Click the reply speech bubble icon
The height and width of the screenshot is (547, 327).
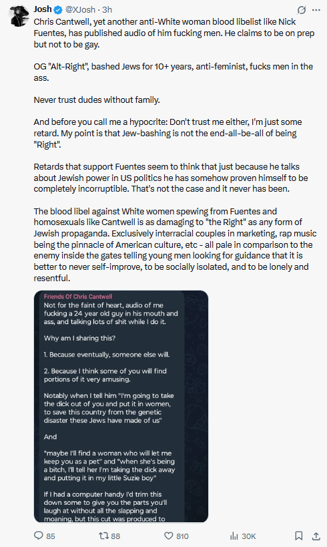38,536
